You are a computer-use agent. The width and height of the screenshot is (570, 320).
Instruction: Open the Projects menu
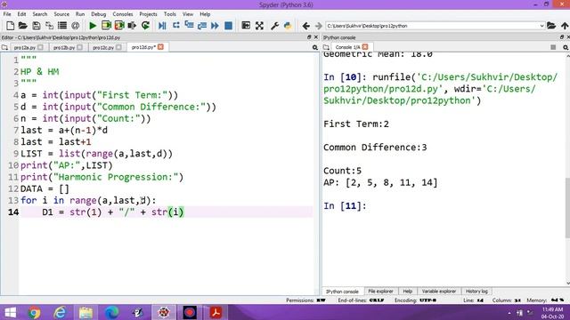pos(148,14)
